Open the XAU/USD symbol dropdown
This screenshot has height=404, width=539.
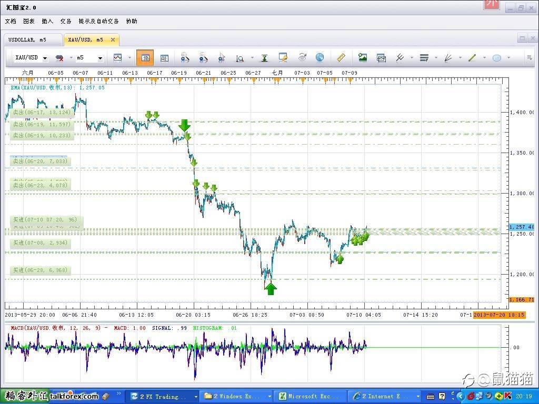coord(45,58)
